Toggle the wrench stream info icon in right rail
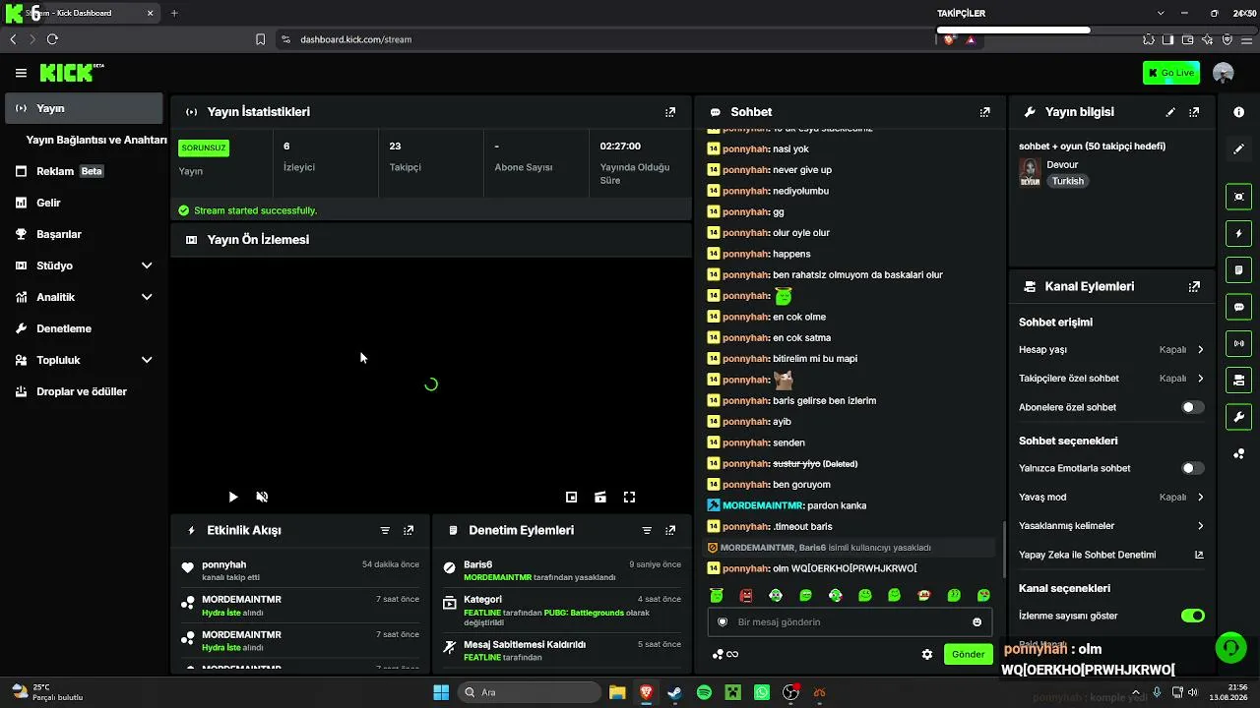 (x=1238, y=416)
